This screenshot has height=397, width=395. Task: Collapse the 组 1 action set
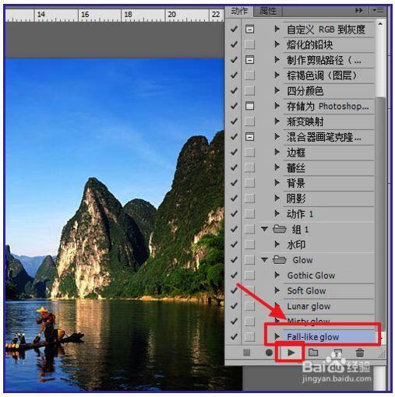point(264,229)
